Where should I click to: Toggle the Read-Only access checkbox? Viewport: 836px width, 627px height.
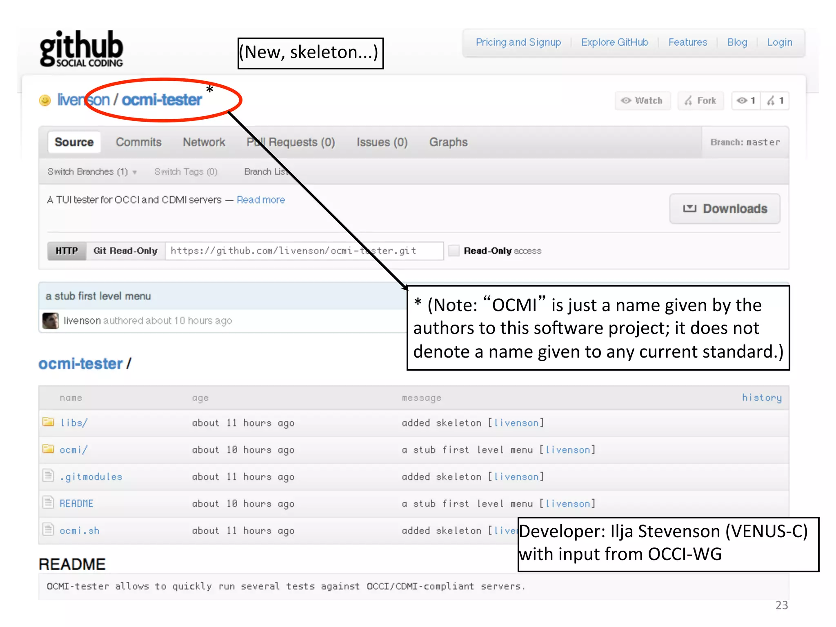454,251
